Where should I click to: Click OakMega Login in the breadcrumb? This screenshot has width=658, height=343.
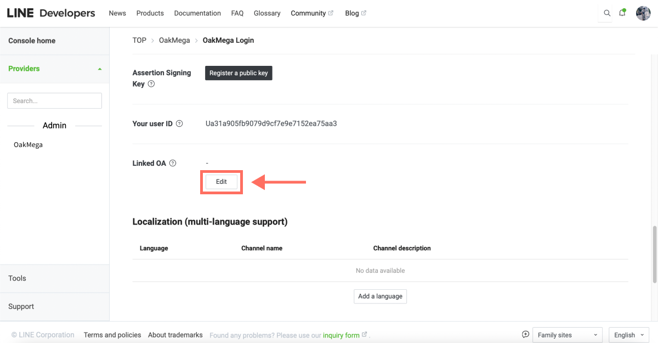pyautogui.click(x=228, y=40)
